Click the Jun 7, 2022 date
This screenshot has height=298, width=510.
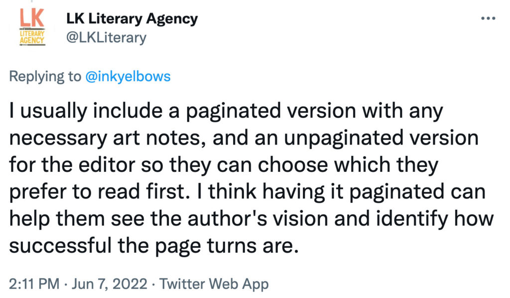109,284
